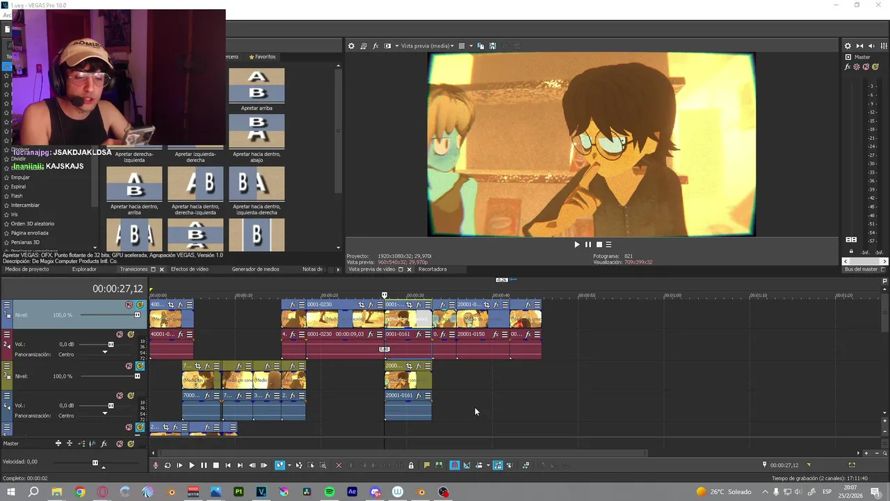
Task: Select Apretar arriba transition preset
Action: [x=257, y=89]
